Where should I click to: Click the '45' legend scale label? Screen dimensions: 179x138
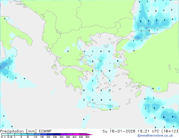81,137
